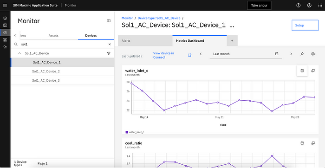325x168 pixels.
Task: Open the hierarchy icon in left sidebar
Action: pyautogui.click(x=5, y=40)
